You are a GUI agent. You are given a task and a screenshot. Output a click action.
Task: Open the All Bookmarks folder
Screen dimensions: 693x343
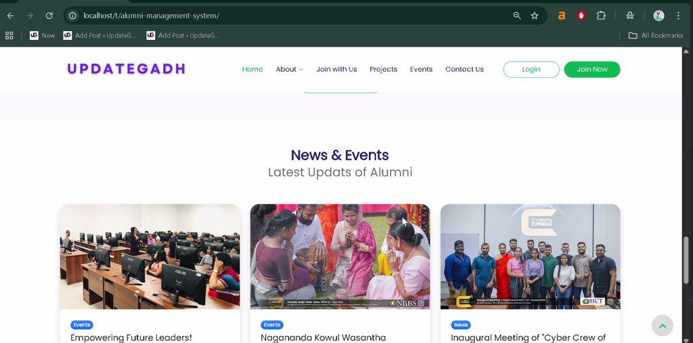[x=656, y=35]
